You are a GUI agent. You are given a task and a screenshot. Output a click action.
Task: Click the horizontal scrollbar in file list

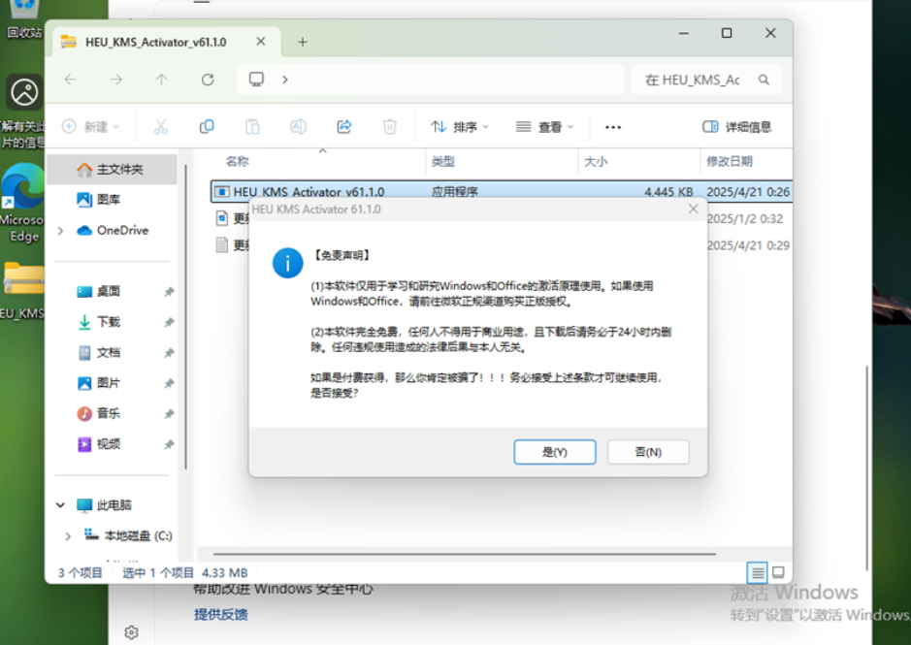coord(465,555)
